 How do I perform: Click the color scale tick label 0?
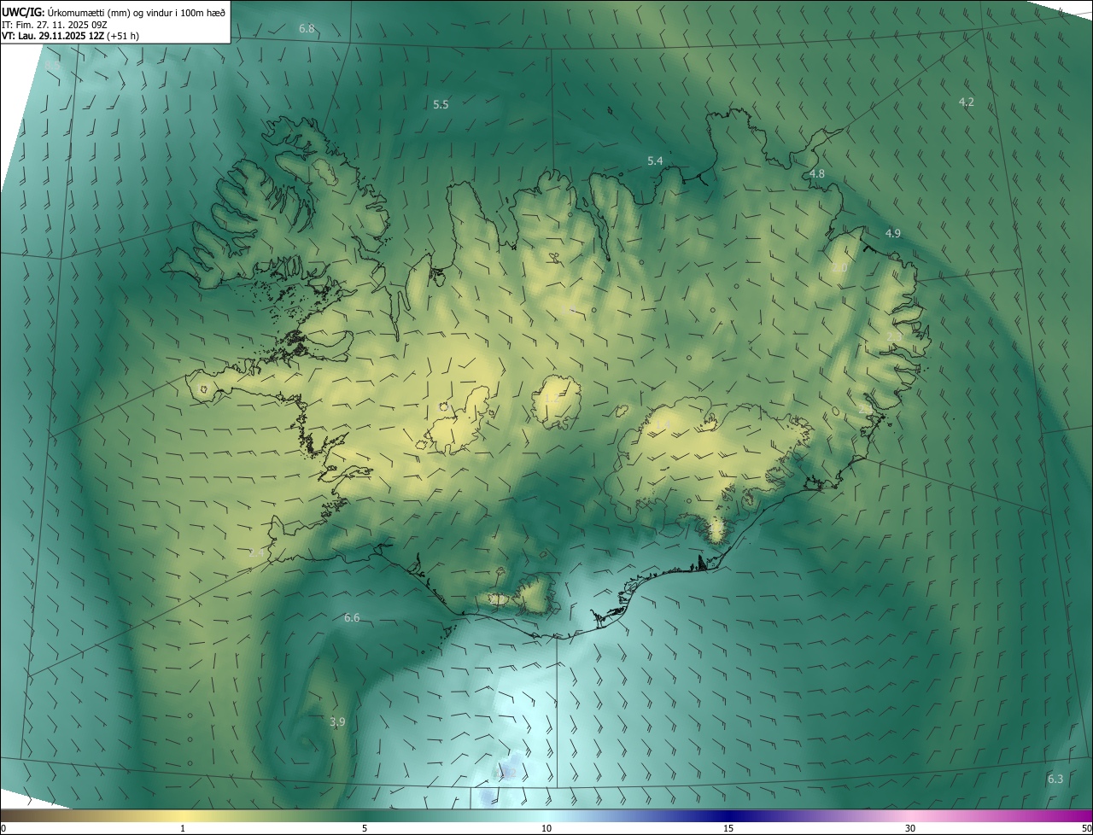[3, 828]
